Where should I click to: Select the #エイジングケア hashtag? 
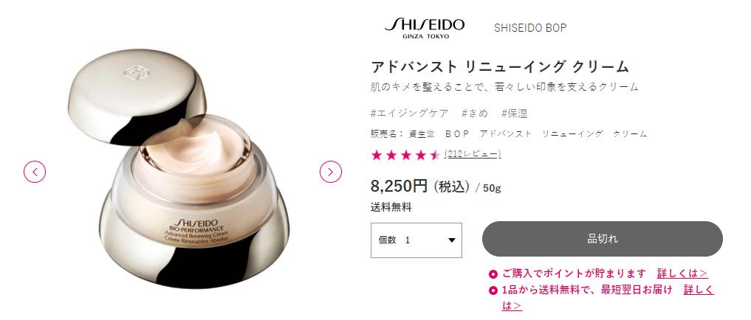[x=410, y=114]
